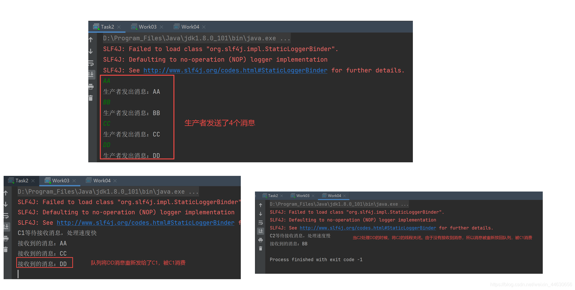Close the Work03 tab in the C2 console

pos(313,196)
